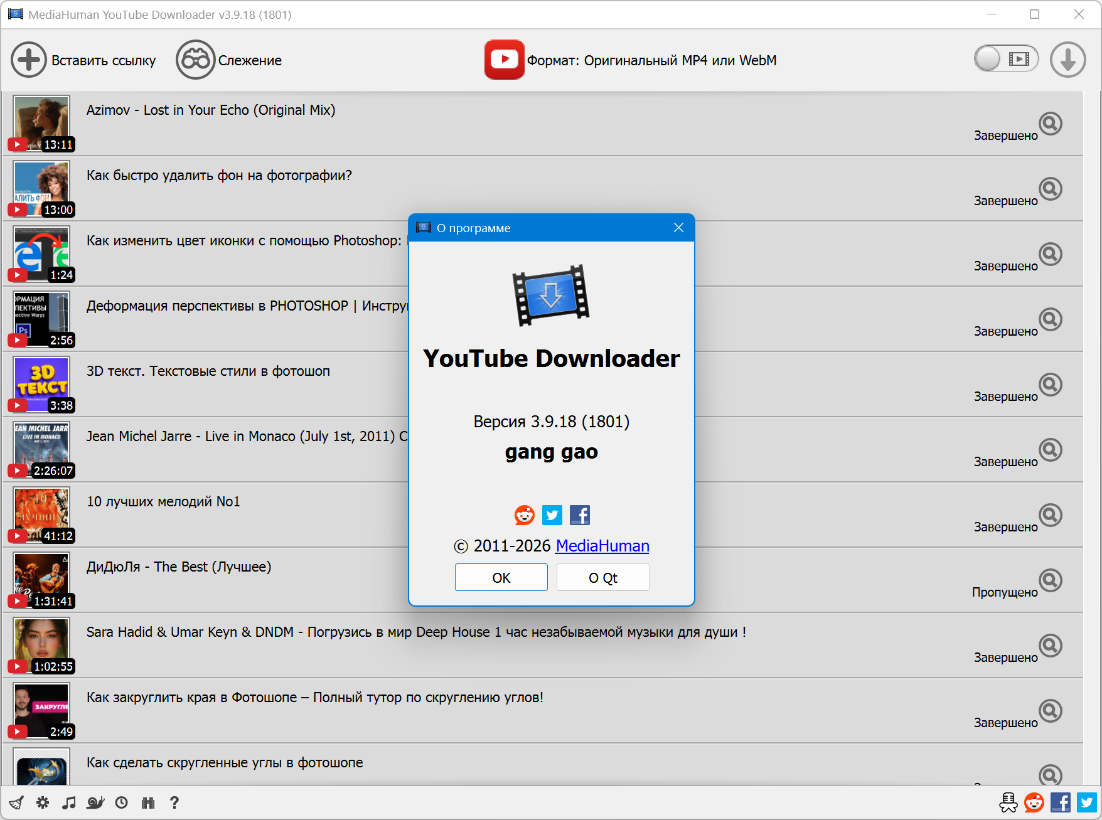Click the ДиДюЛя concert thumbnail

pos(41,580)
